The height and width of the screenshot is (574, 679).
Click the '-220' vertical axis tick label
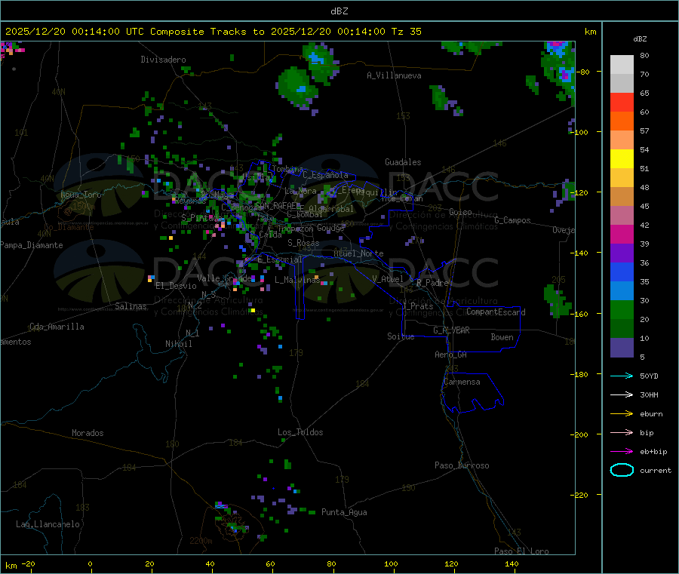[x=581, y=495]
